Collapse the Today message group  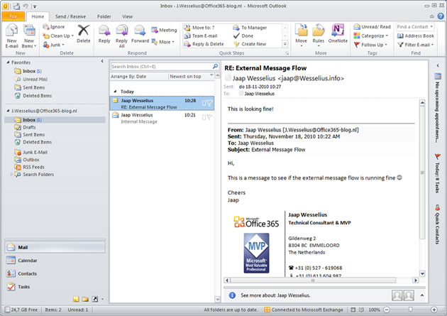coord(115,92)
